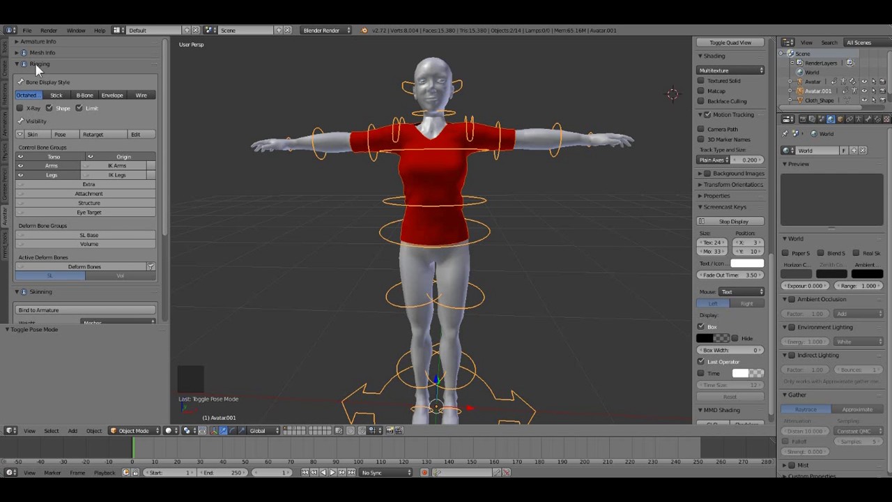Click the Toggle Quad View button
This screenshot has width=892, height=502.
pyautogui.click(x=731, y=43)
